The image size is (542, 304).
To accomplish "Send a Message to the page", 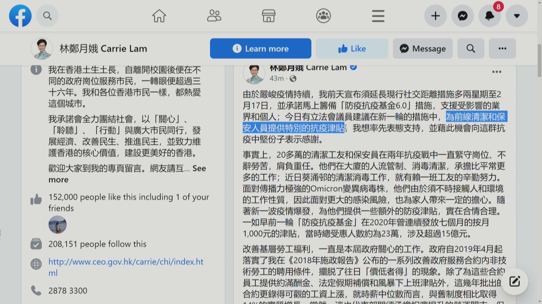I will 423,49.
